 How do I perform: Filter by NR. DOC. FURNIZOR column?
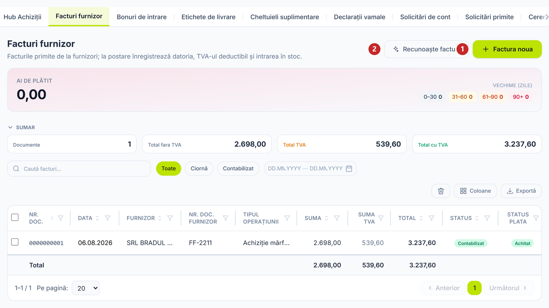(x=225, y=218)
